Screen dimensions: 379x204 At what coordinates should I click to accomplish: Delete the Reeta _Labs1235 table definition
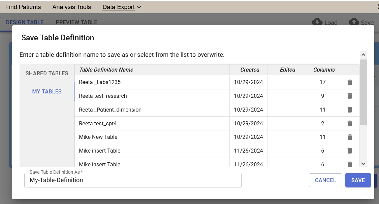(x=350, y=82)
